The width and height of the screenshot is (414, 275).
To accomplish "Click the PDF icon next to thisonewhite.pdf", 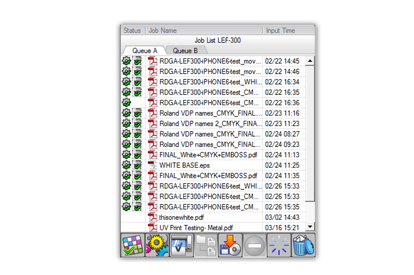I will pos(152,217).
